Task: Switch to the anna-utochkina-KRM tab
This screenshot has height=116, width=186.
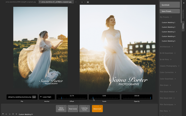Action: [x=21, y=2]
